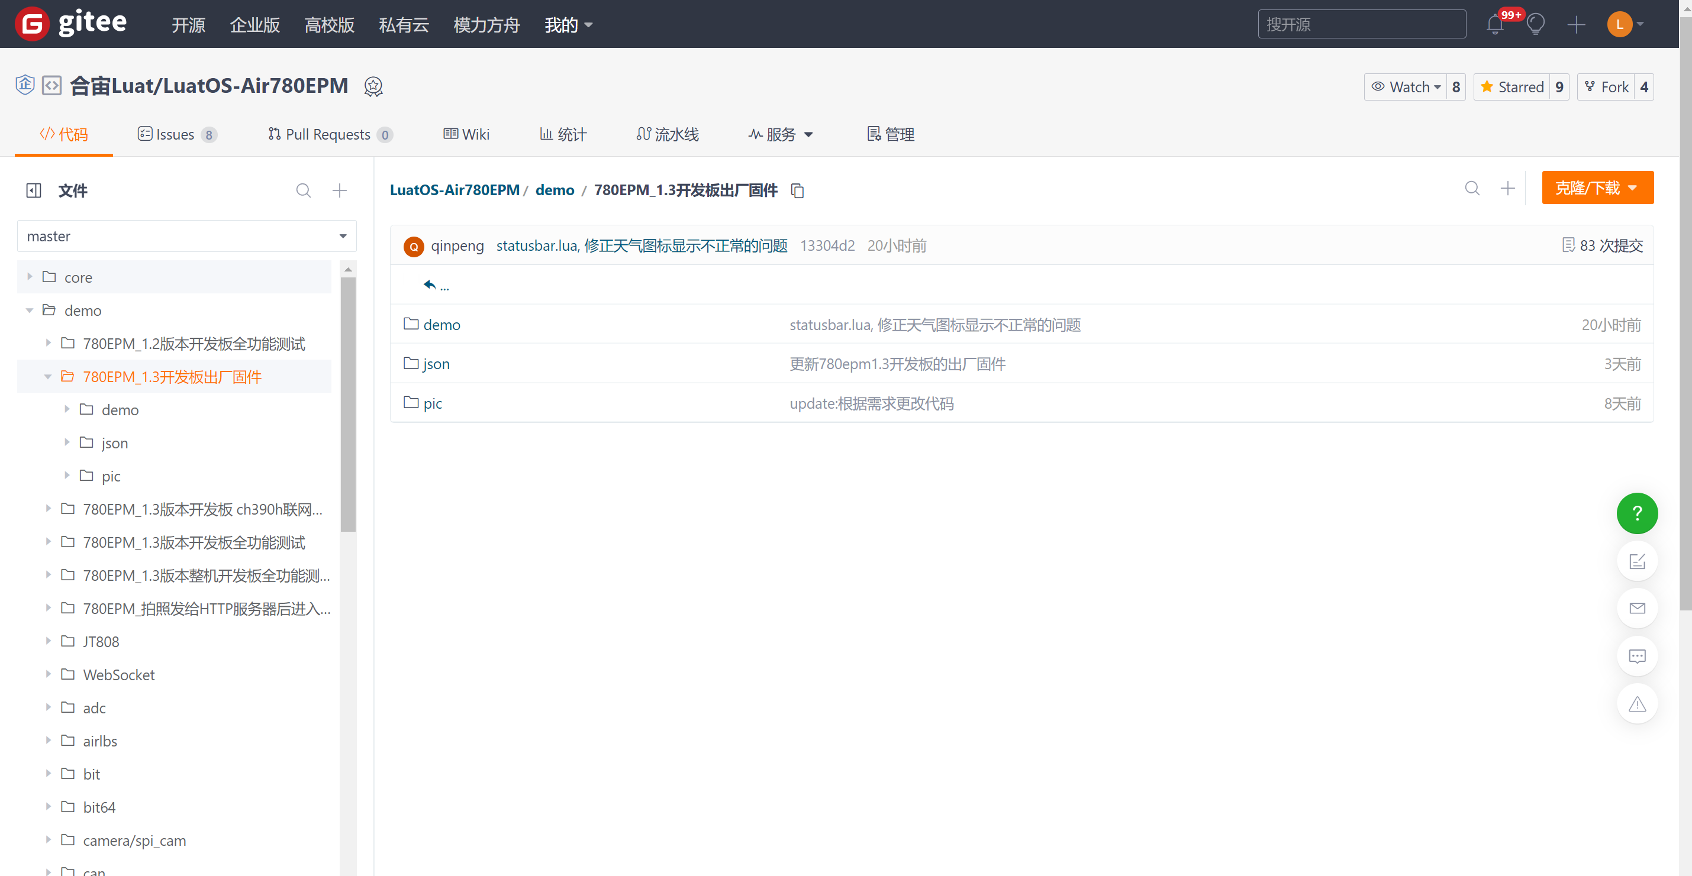The image size is (1692, 876).
Task: Expand the JT808 folder arrow
Action: click(48, 641)
